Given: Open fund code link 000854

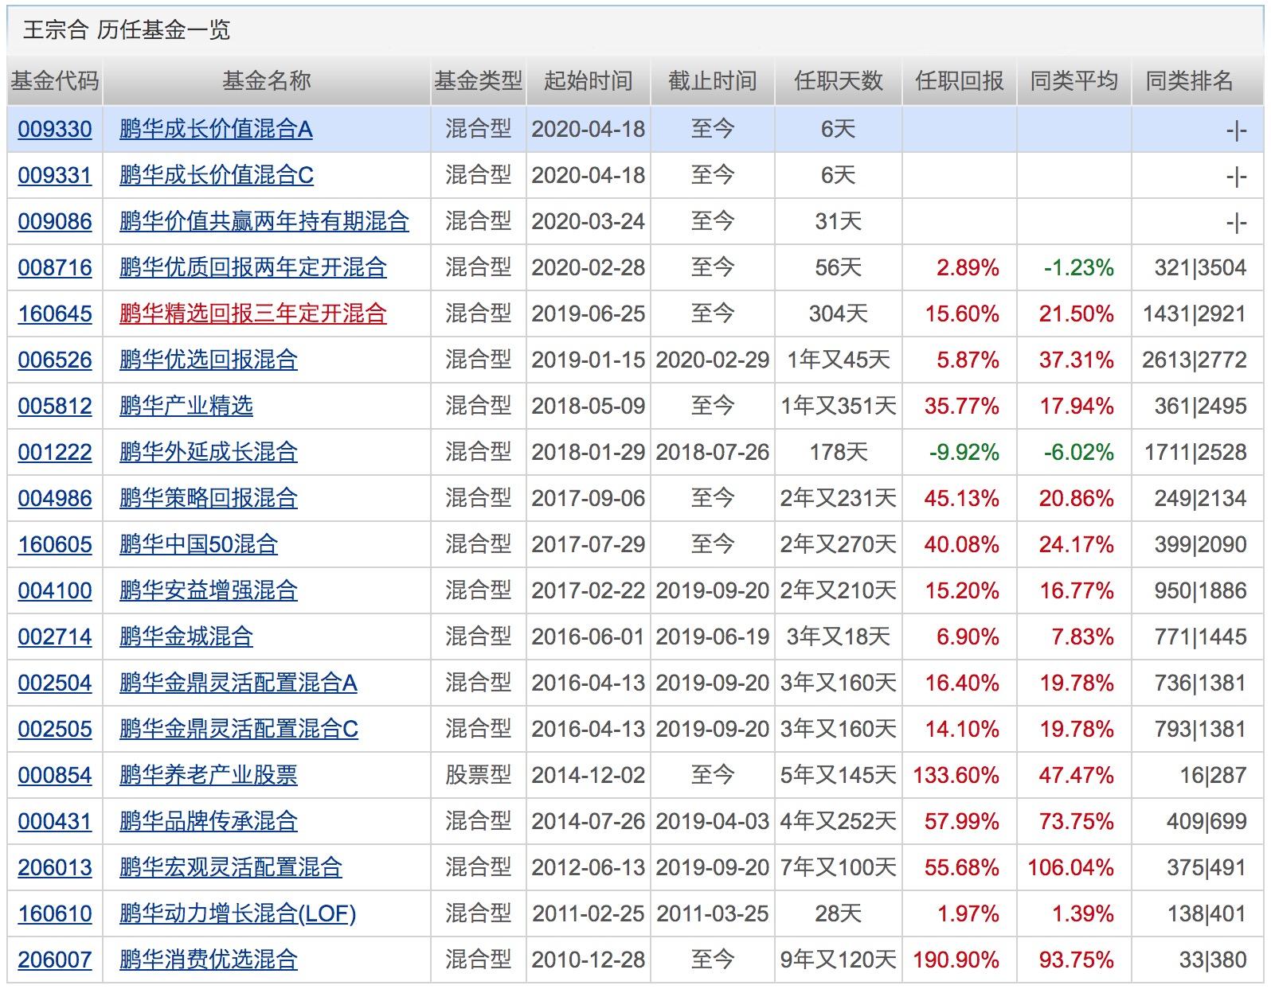Looking at the screenshot, I should [x=55, y=775].
